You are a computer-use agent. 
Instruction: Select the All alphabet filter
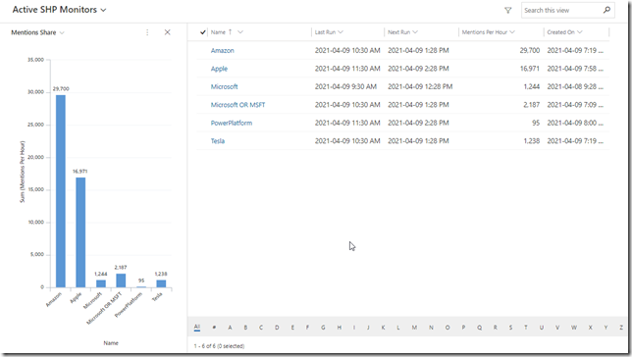tap(196, 328)
